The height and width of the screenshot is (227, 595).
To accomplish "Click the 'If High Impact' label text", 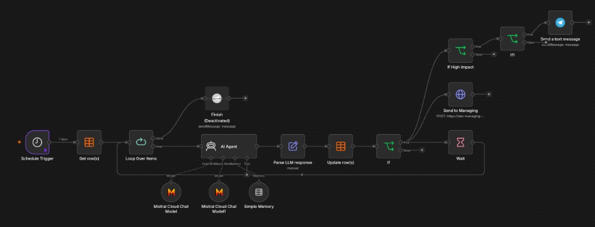I will point(461,67).
